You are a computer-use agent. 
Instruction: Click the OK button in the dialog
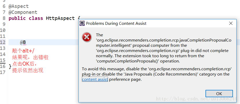pos(219,94)
